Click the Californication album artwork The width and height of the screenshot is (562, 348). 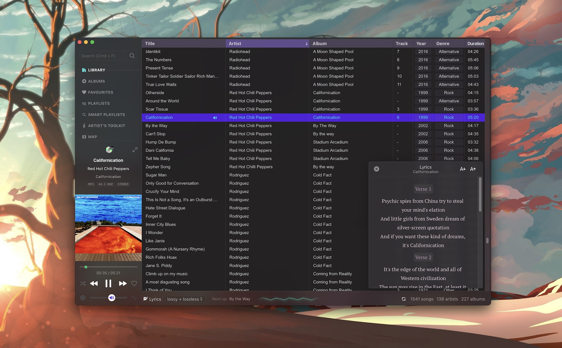point(108,228)
